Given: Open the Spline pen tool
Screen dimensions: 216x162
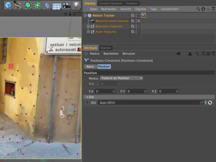Looking at the screenshot, I should click(18, 5).
